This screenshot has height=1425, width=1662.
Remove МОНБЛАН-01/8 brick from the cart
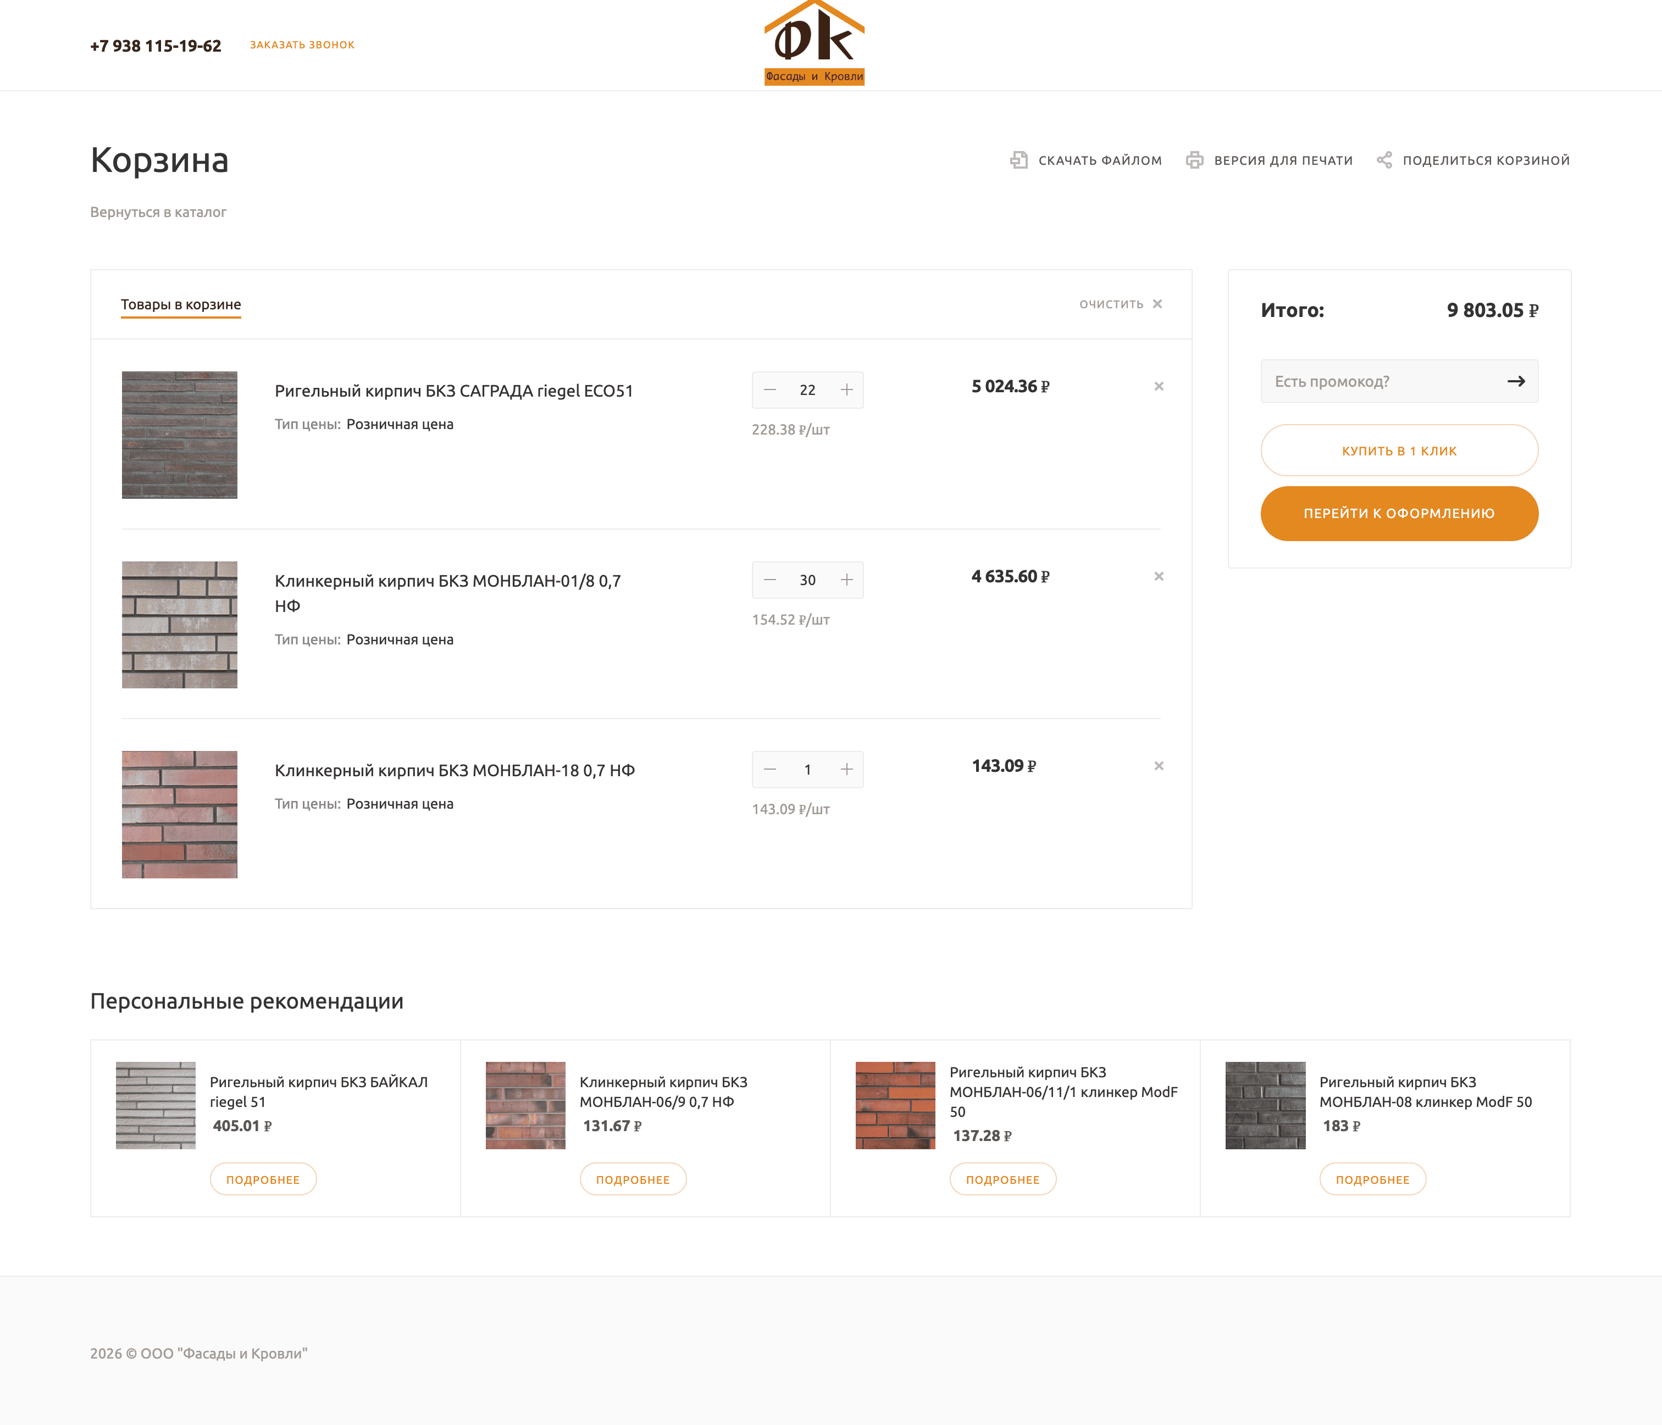point(1158,577)
